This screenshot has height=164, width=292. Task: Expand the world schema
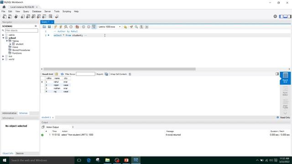3,59
